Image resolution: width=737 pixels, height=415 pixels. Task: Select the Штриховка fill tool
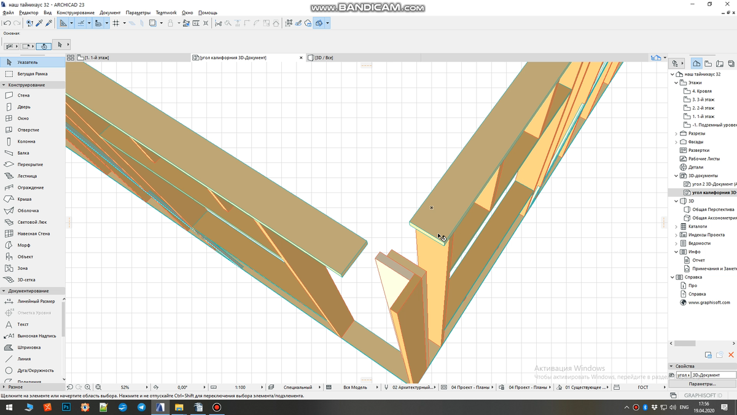pos(31,347)
